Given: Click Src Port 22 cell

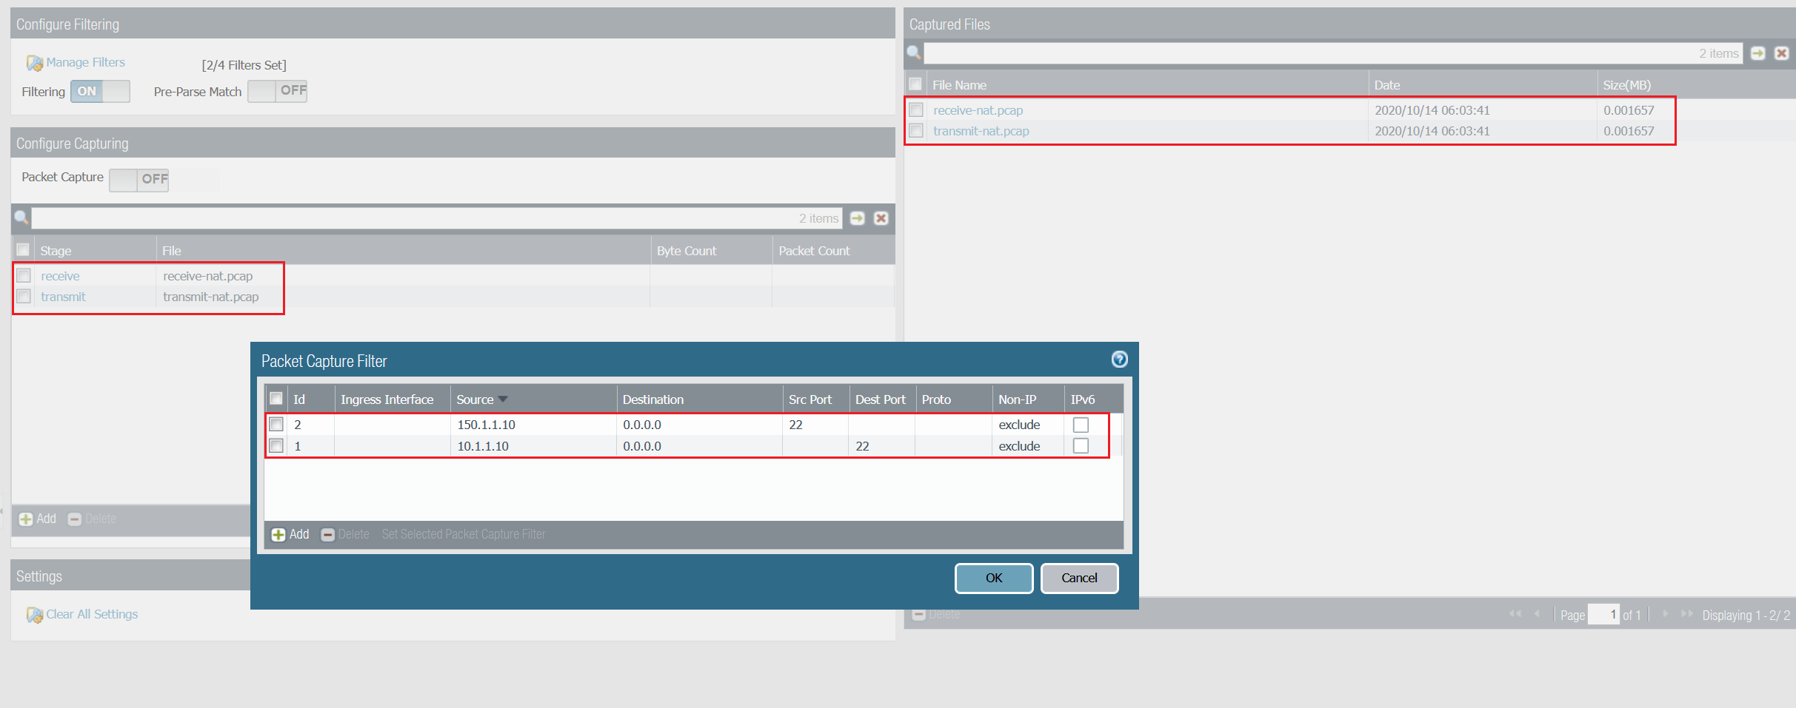Looking at the screenshot, I should [795, 425].
